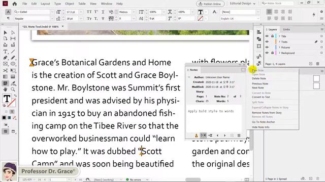The image size is (325, 182).
Task: Delete note with Notes panel trash icon
Action: pos(239,135)
